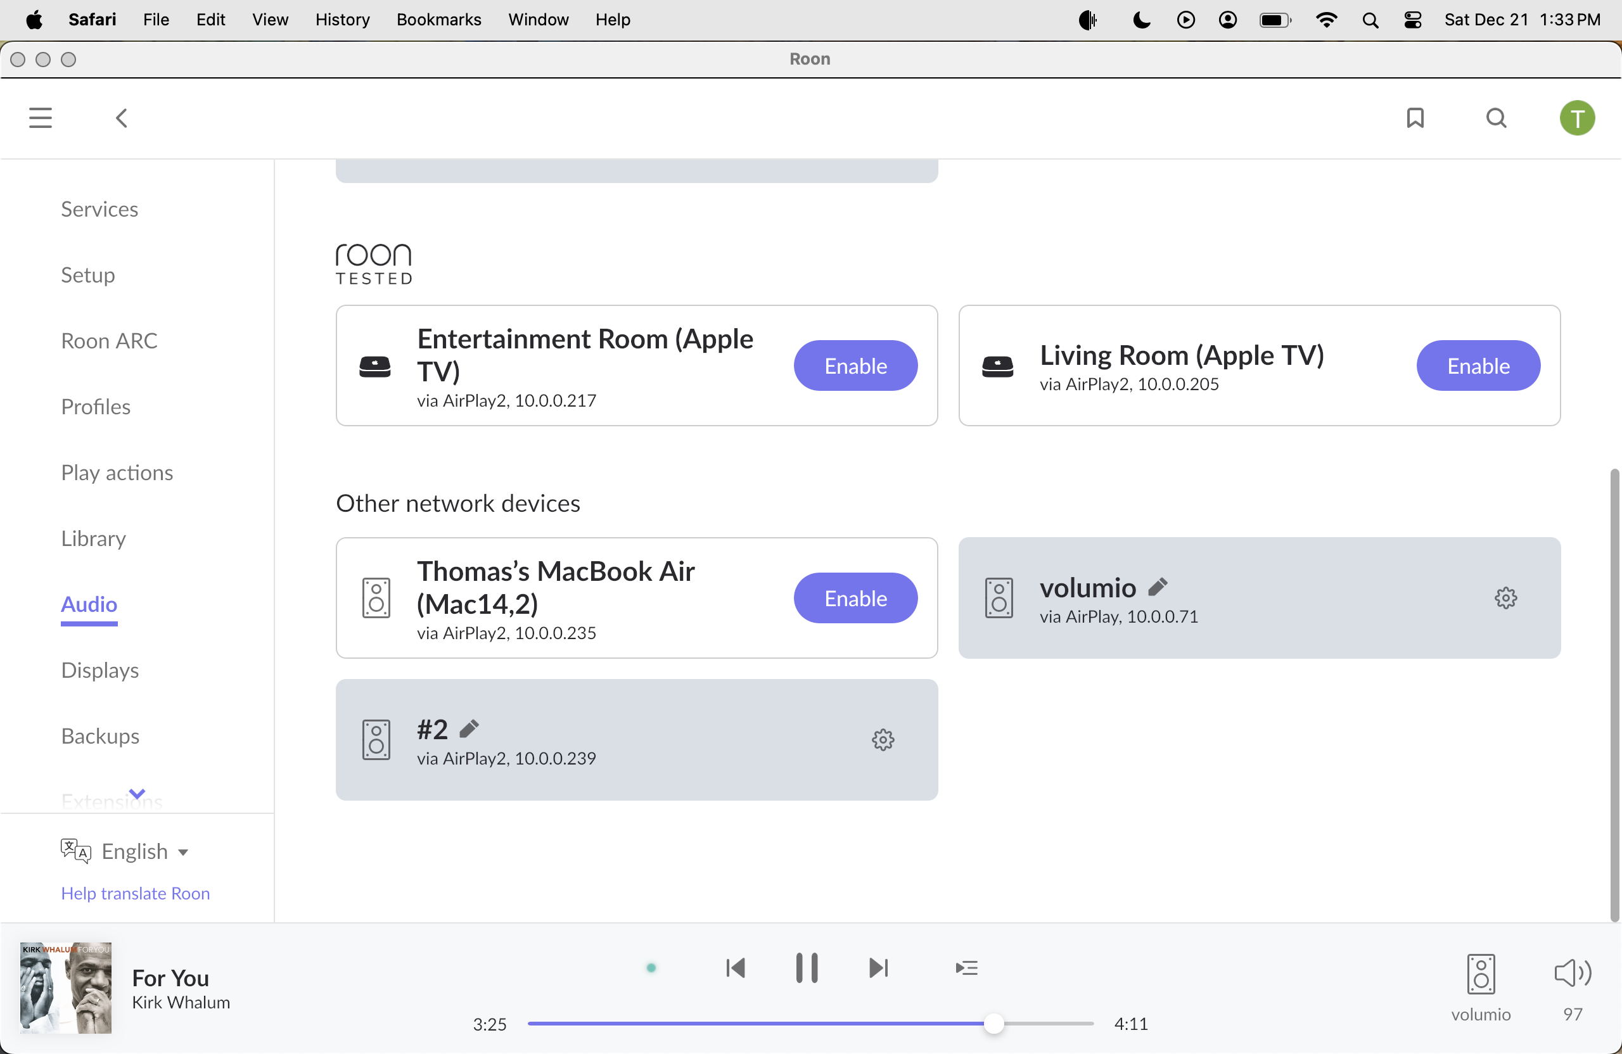Open the bookmarks icon in header
This screenshot has height=1054, width=1622.
click(1415, 118)
